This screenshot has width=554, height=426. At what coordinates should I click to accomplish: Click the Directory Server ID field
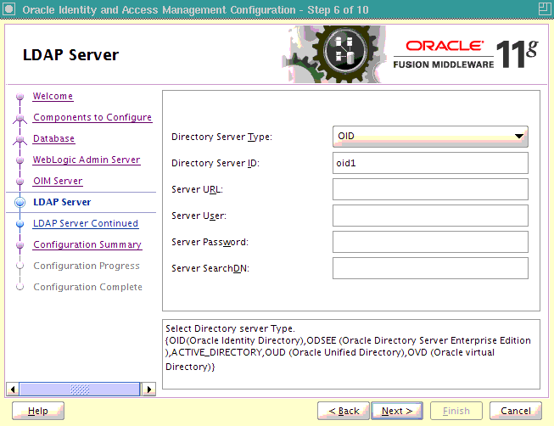430,163
